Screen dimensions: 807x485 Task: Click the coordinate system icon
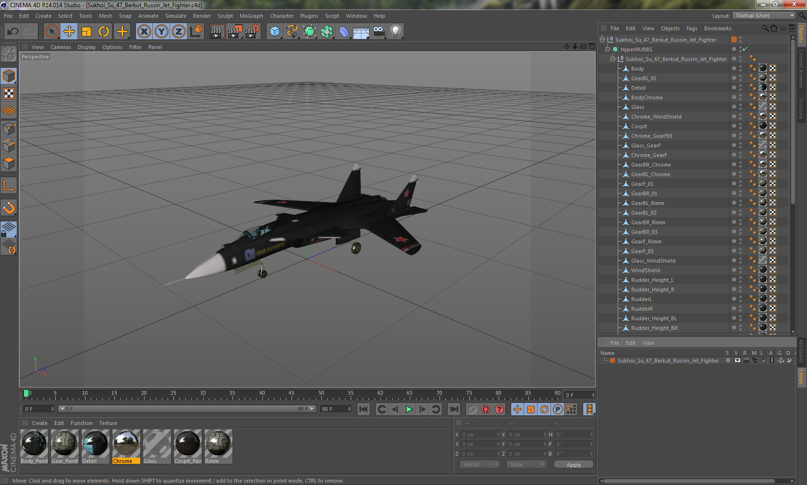coord(196,32)
